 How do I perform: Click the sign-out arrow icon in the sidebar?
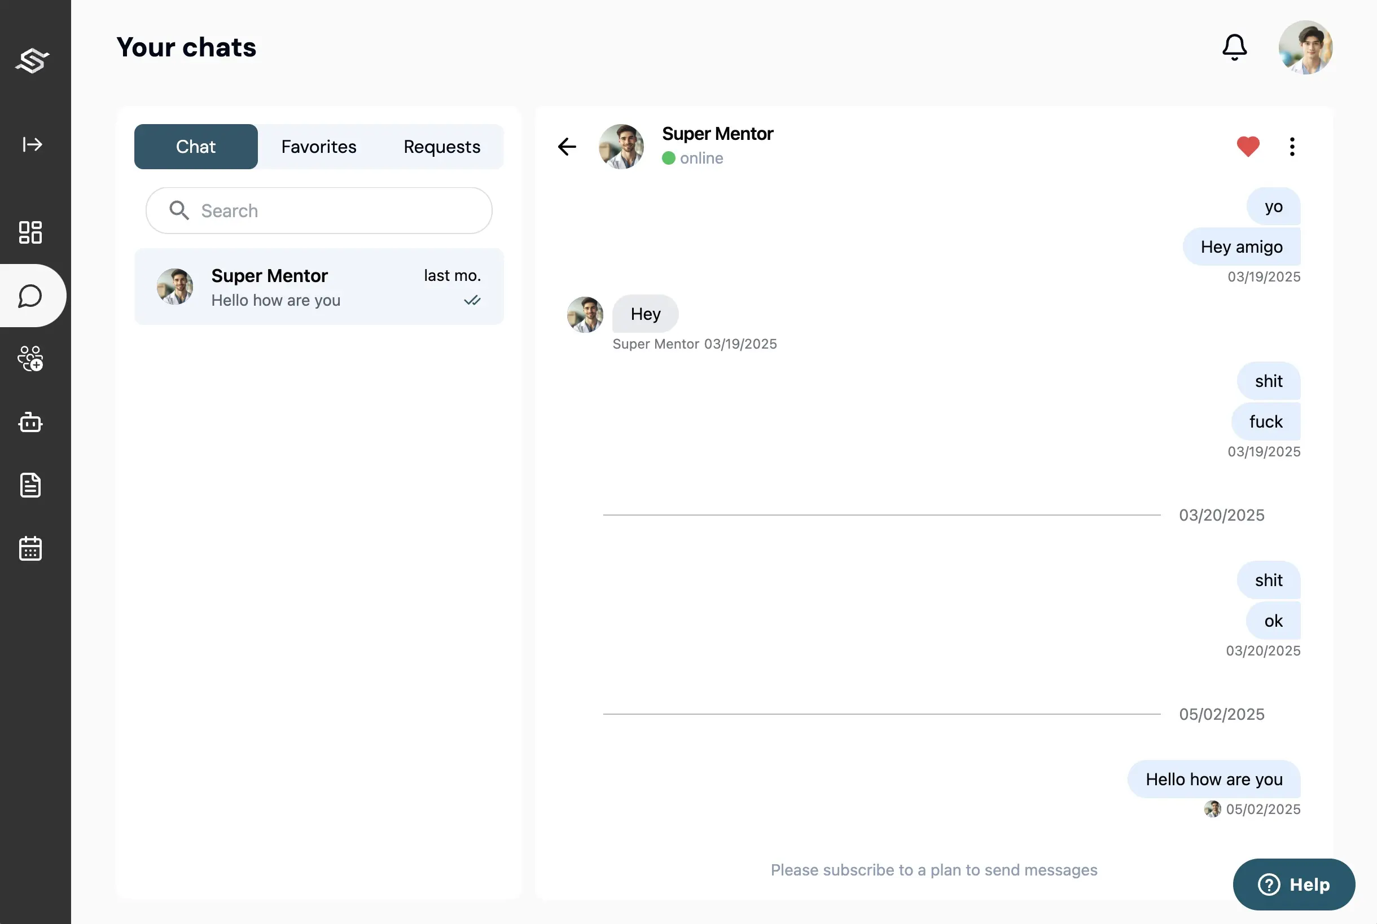tap(32, 144)
